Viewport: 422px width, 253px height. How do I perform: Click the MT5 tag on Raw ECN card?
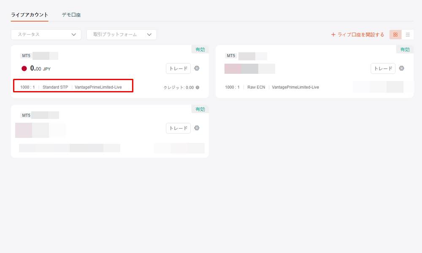pyautogui.click(x=231, y=56)
